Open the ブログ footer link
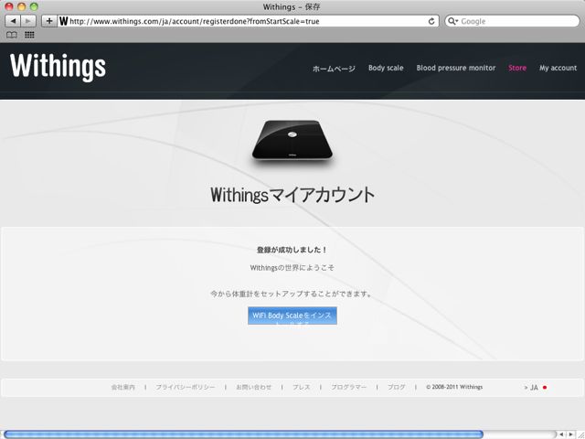 pyautogui.click(x=396, y=387)
